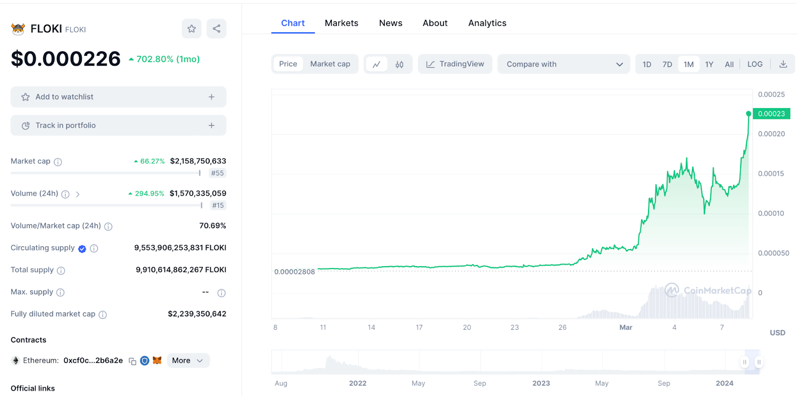Click the 9,553,906,253,831 FLOKI supply value
This screenshot has width=797, height=397.
[x=180, y=248]
